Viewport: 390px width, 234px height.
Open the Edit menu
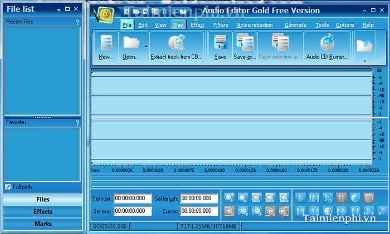pyautogui.click(x=143, y=25)
